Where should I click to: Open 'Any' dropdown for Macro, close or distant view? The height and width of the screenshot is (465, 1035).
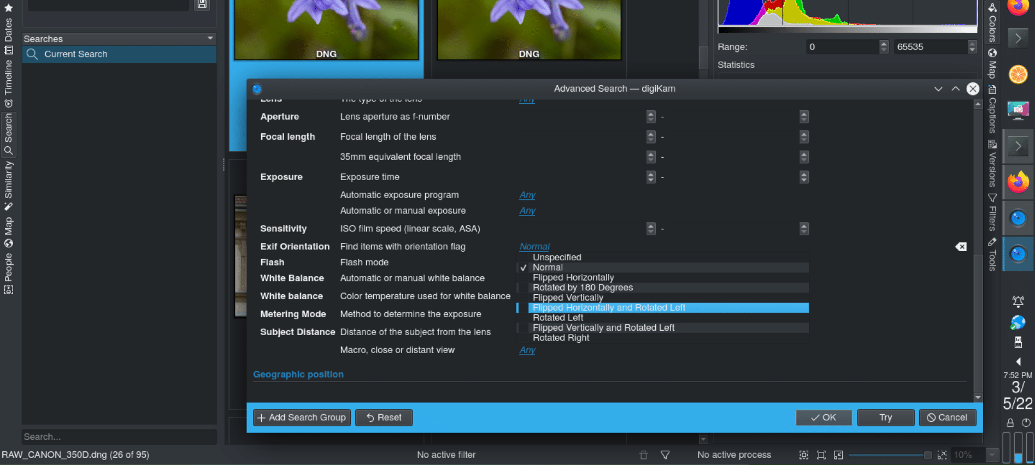click(x=527, y=350)
